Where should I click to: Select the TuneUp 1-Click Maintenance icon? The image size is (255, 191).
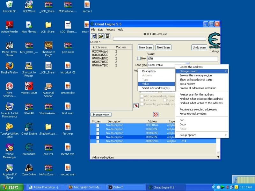click(10, 110)
